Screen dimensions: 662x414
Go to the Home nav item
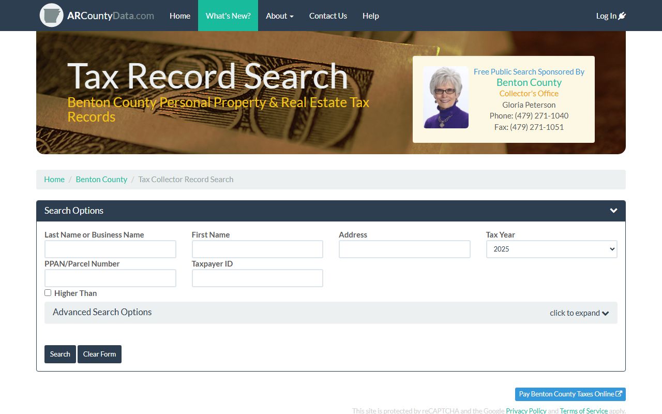coord(180,16)
